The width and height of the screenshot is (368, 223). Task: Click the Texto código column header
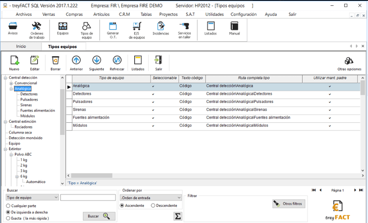tap(192, 79)
